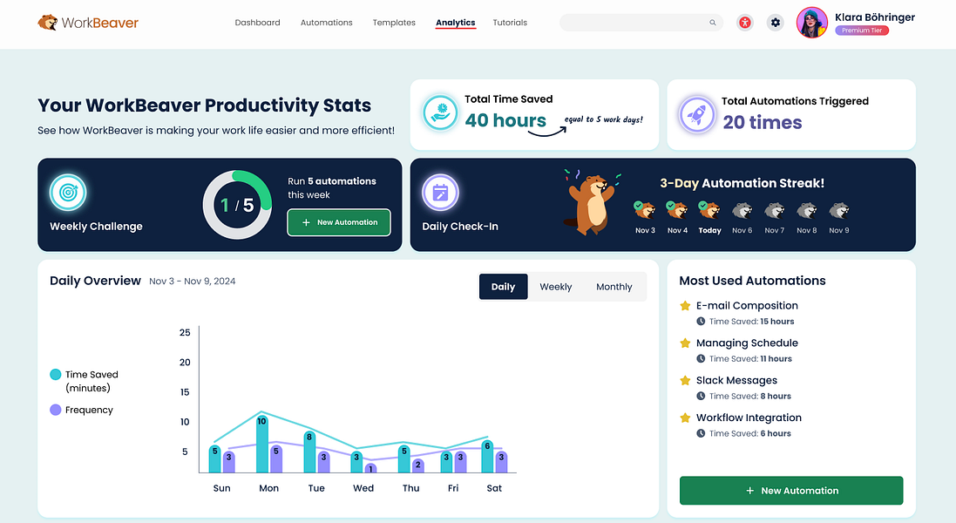Open the settings gear icon
This screenshot has height=523, width=956.
click(x=775, y=23)
